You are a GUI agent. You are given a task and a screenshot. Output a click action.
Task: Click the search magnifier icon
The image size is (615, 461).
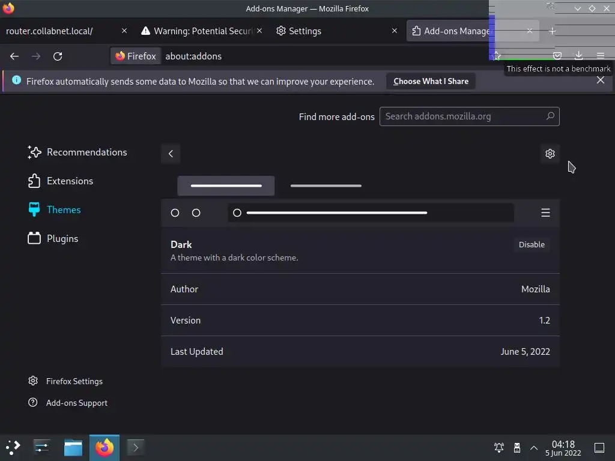point(550,116)
